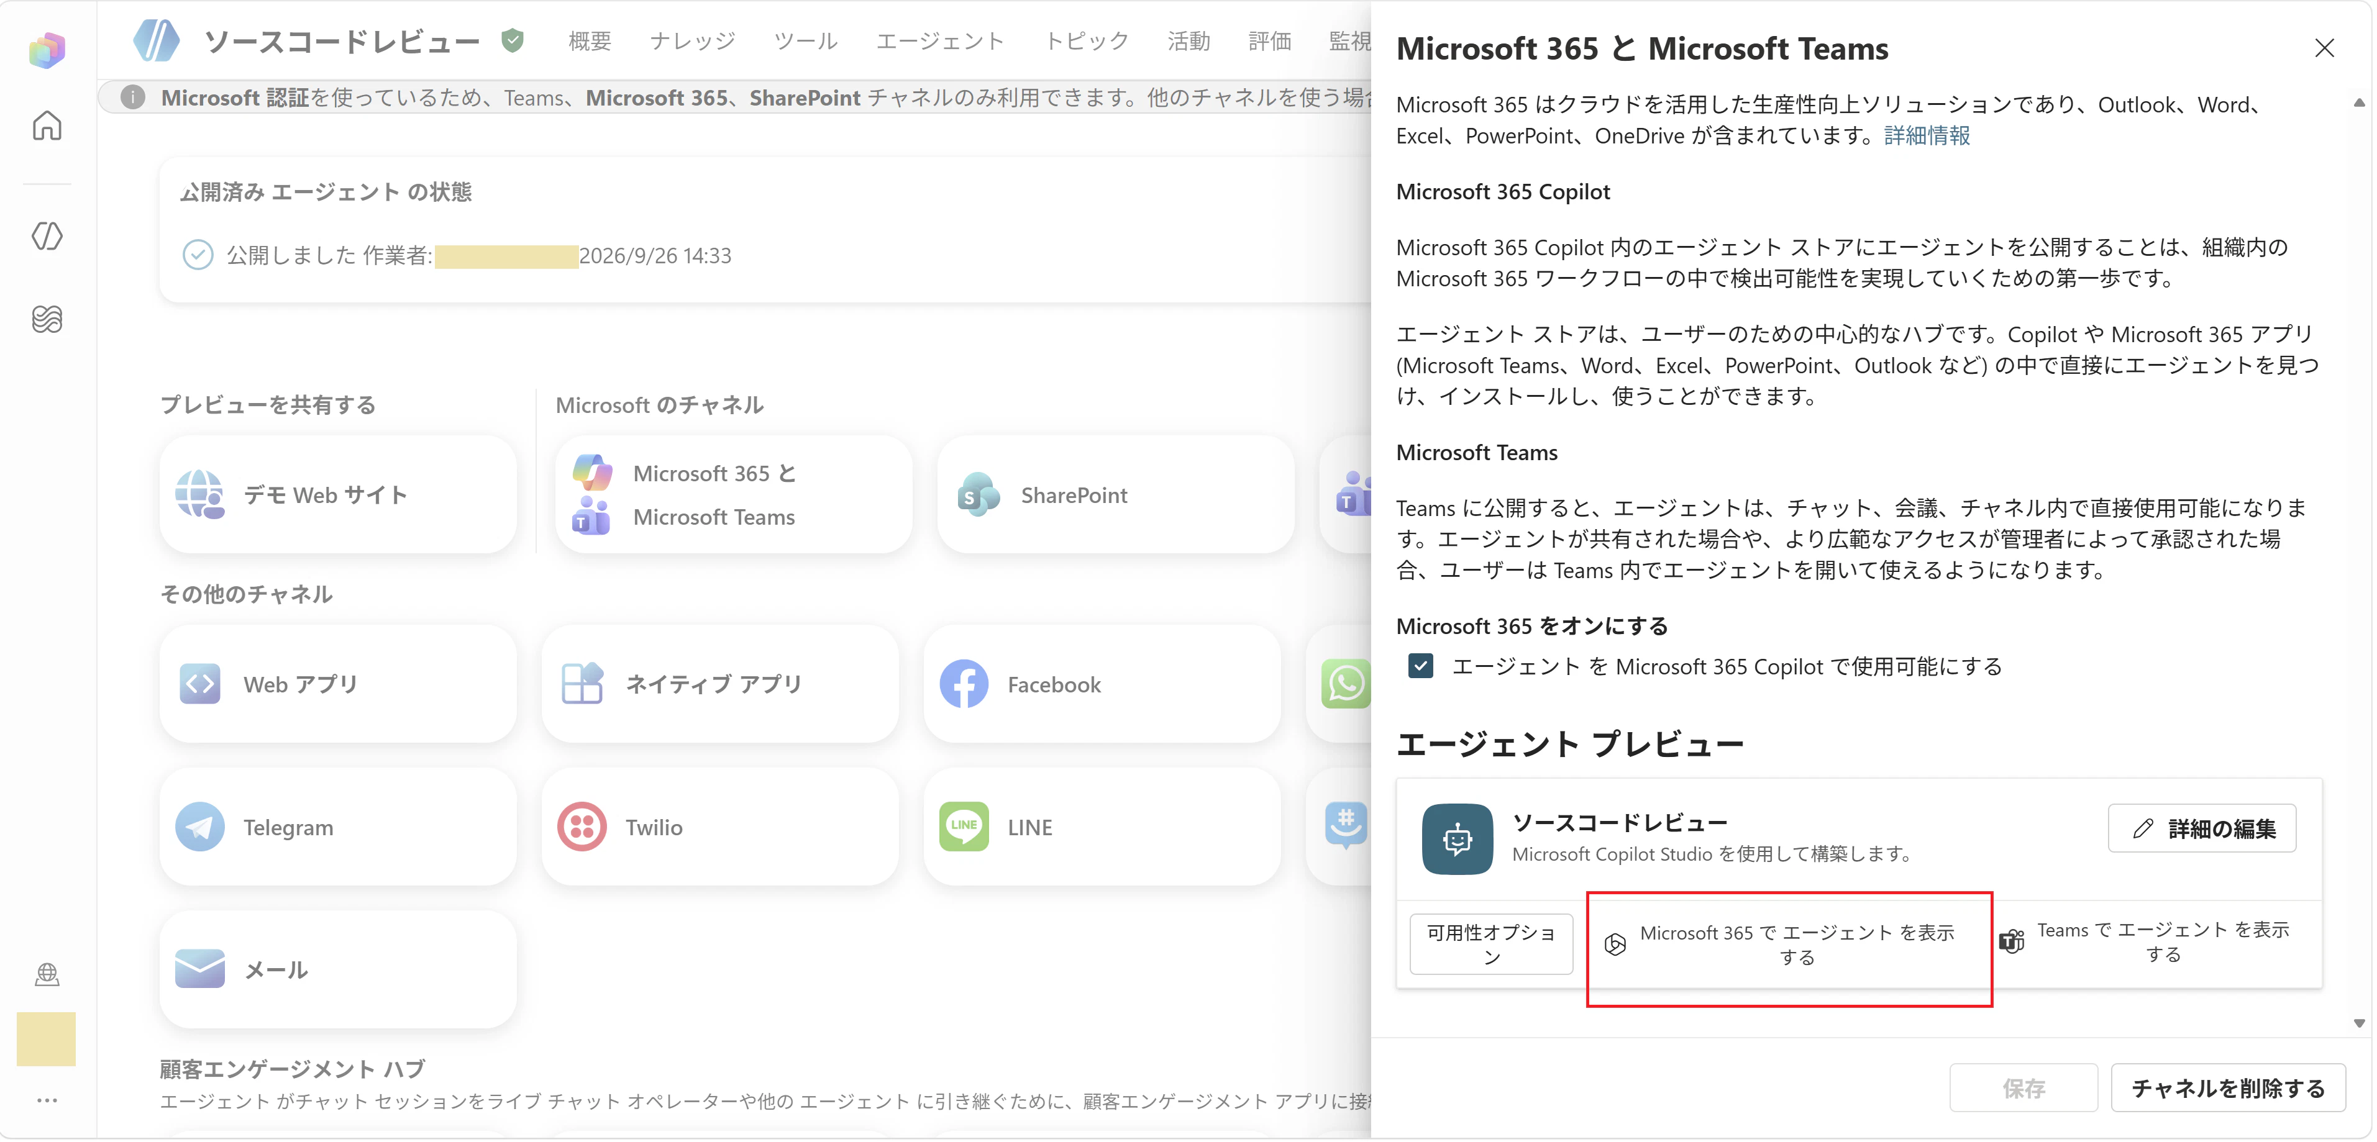This screenshot has height=1142, width=2377.
Task: Open the Copilot Studio logo at top of sidebar
Action: 47,50
